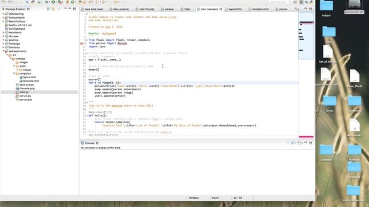Image resolution: width=369 pixels, height=207 pixels.
Task: Collapse All in Package Explorer
Action: [x=48, y=9]
